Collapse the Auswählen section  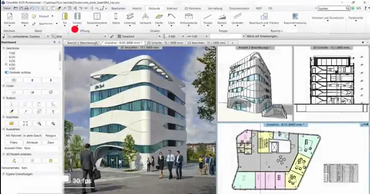coord(4,129)
